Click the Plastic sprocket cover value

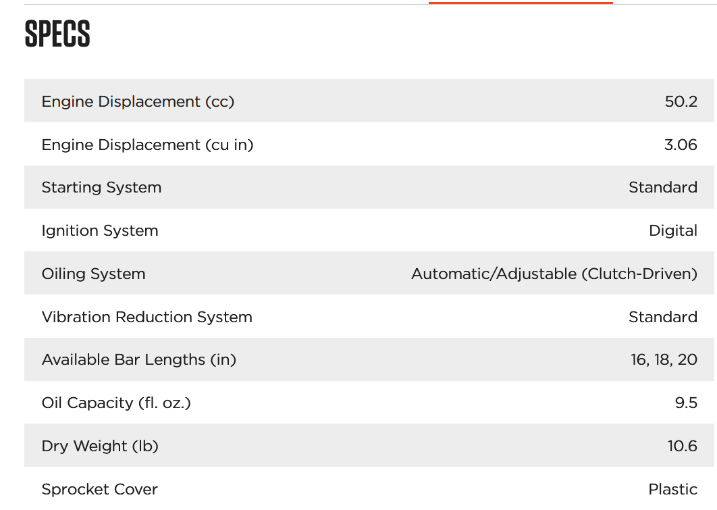click(672, 489)
